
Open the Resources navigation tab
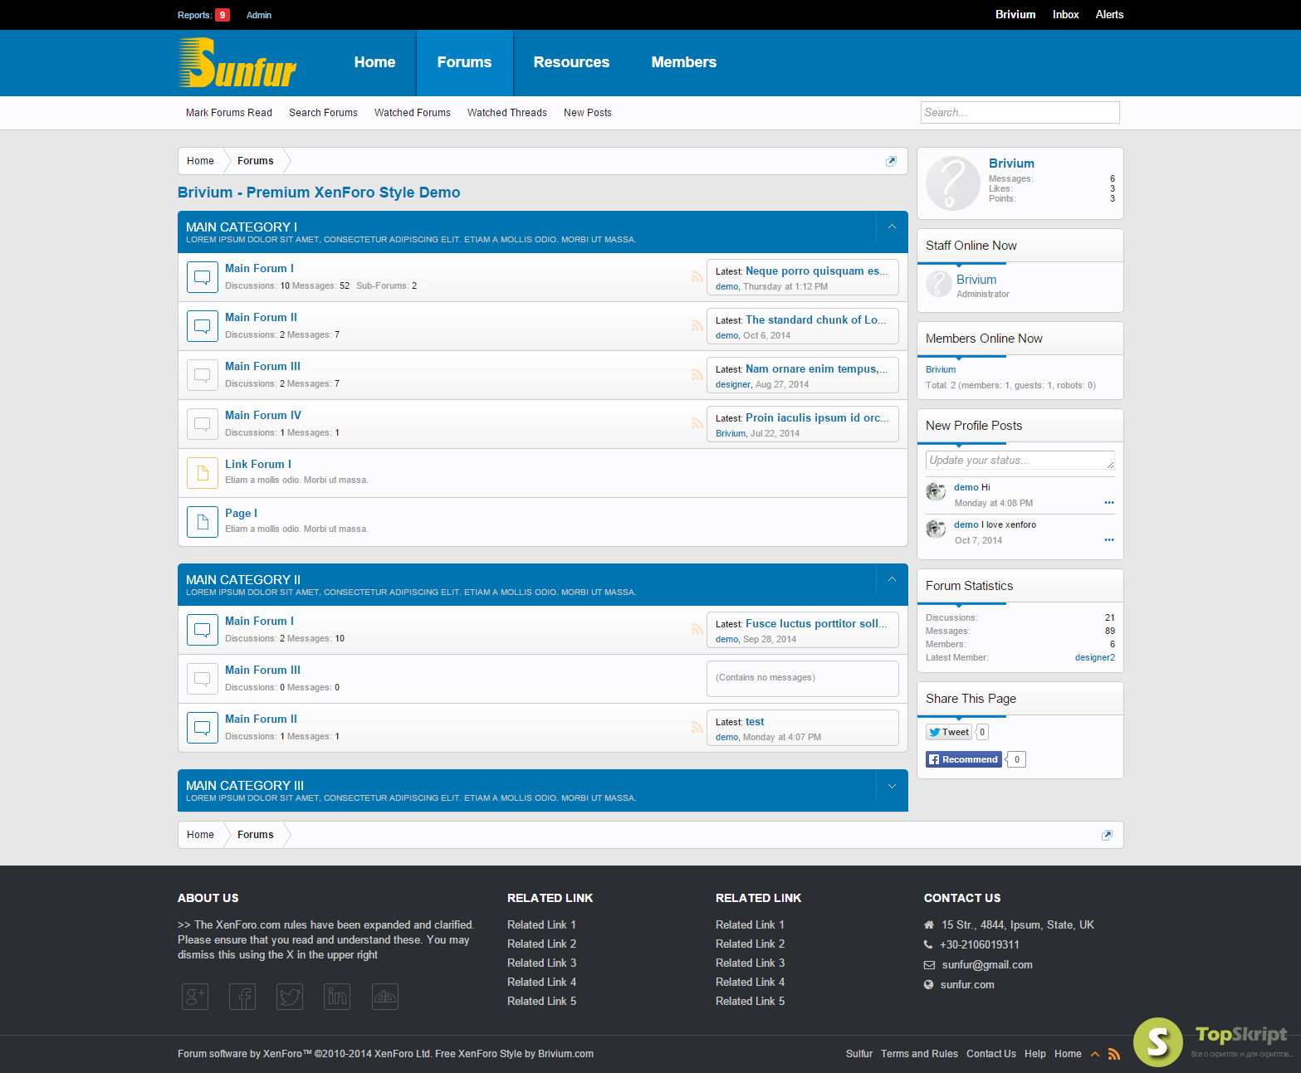tap(571, 63)
